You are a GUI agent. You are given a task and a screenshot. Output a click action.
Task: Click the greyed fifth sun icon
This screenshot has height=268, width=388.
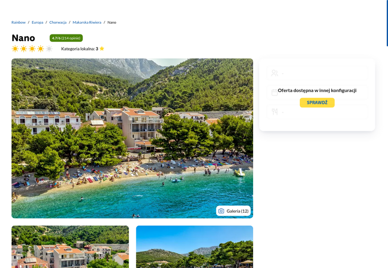(49, 48)
